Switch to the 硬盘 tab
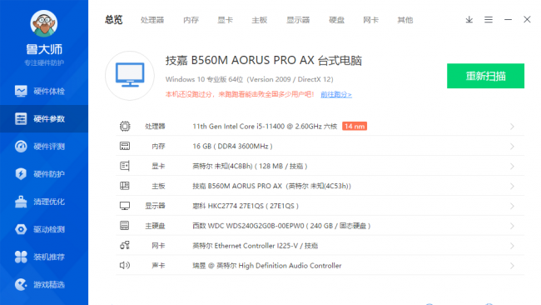Screen dimensions: 541x305 336,20
